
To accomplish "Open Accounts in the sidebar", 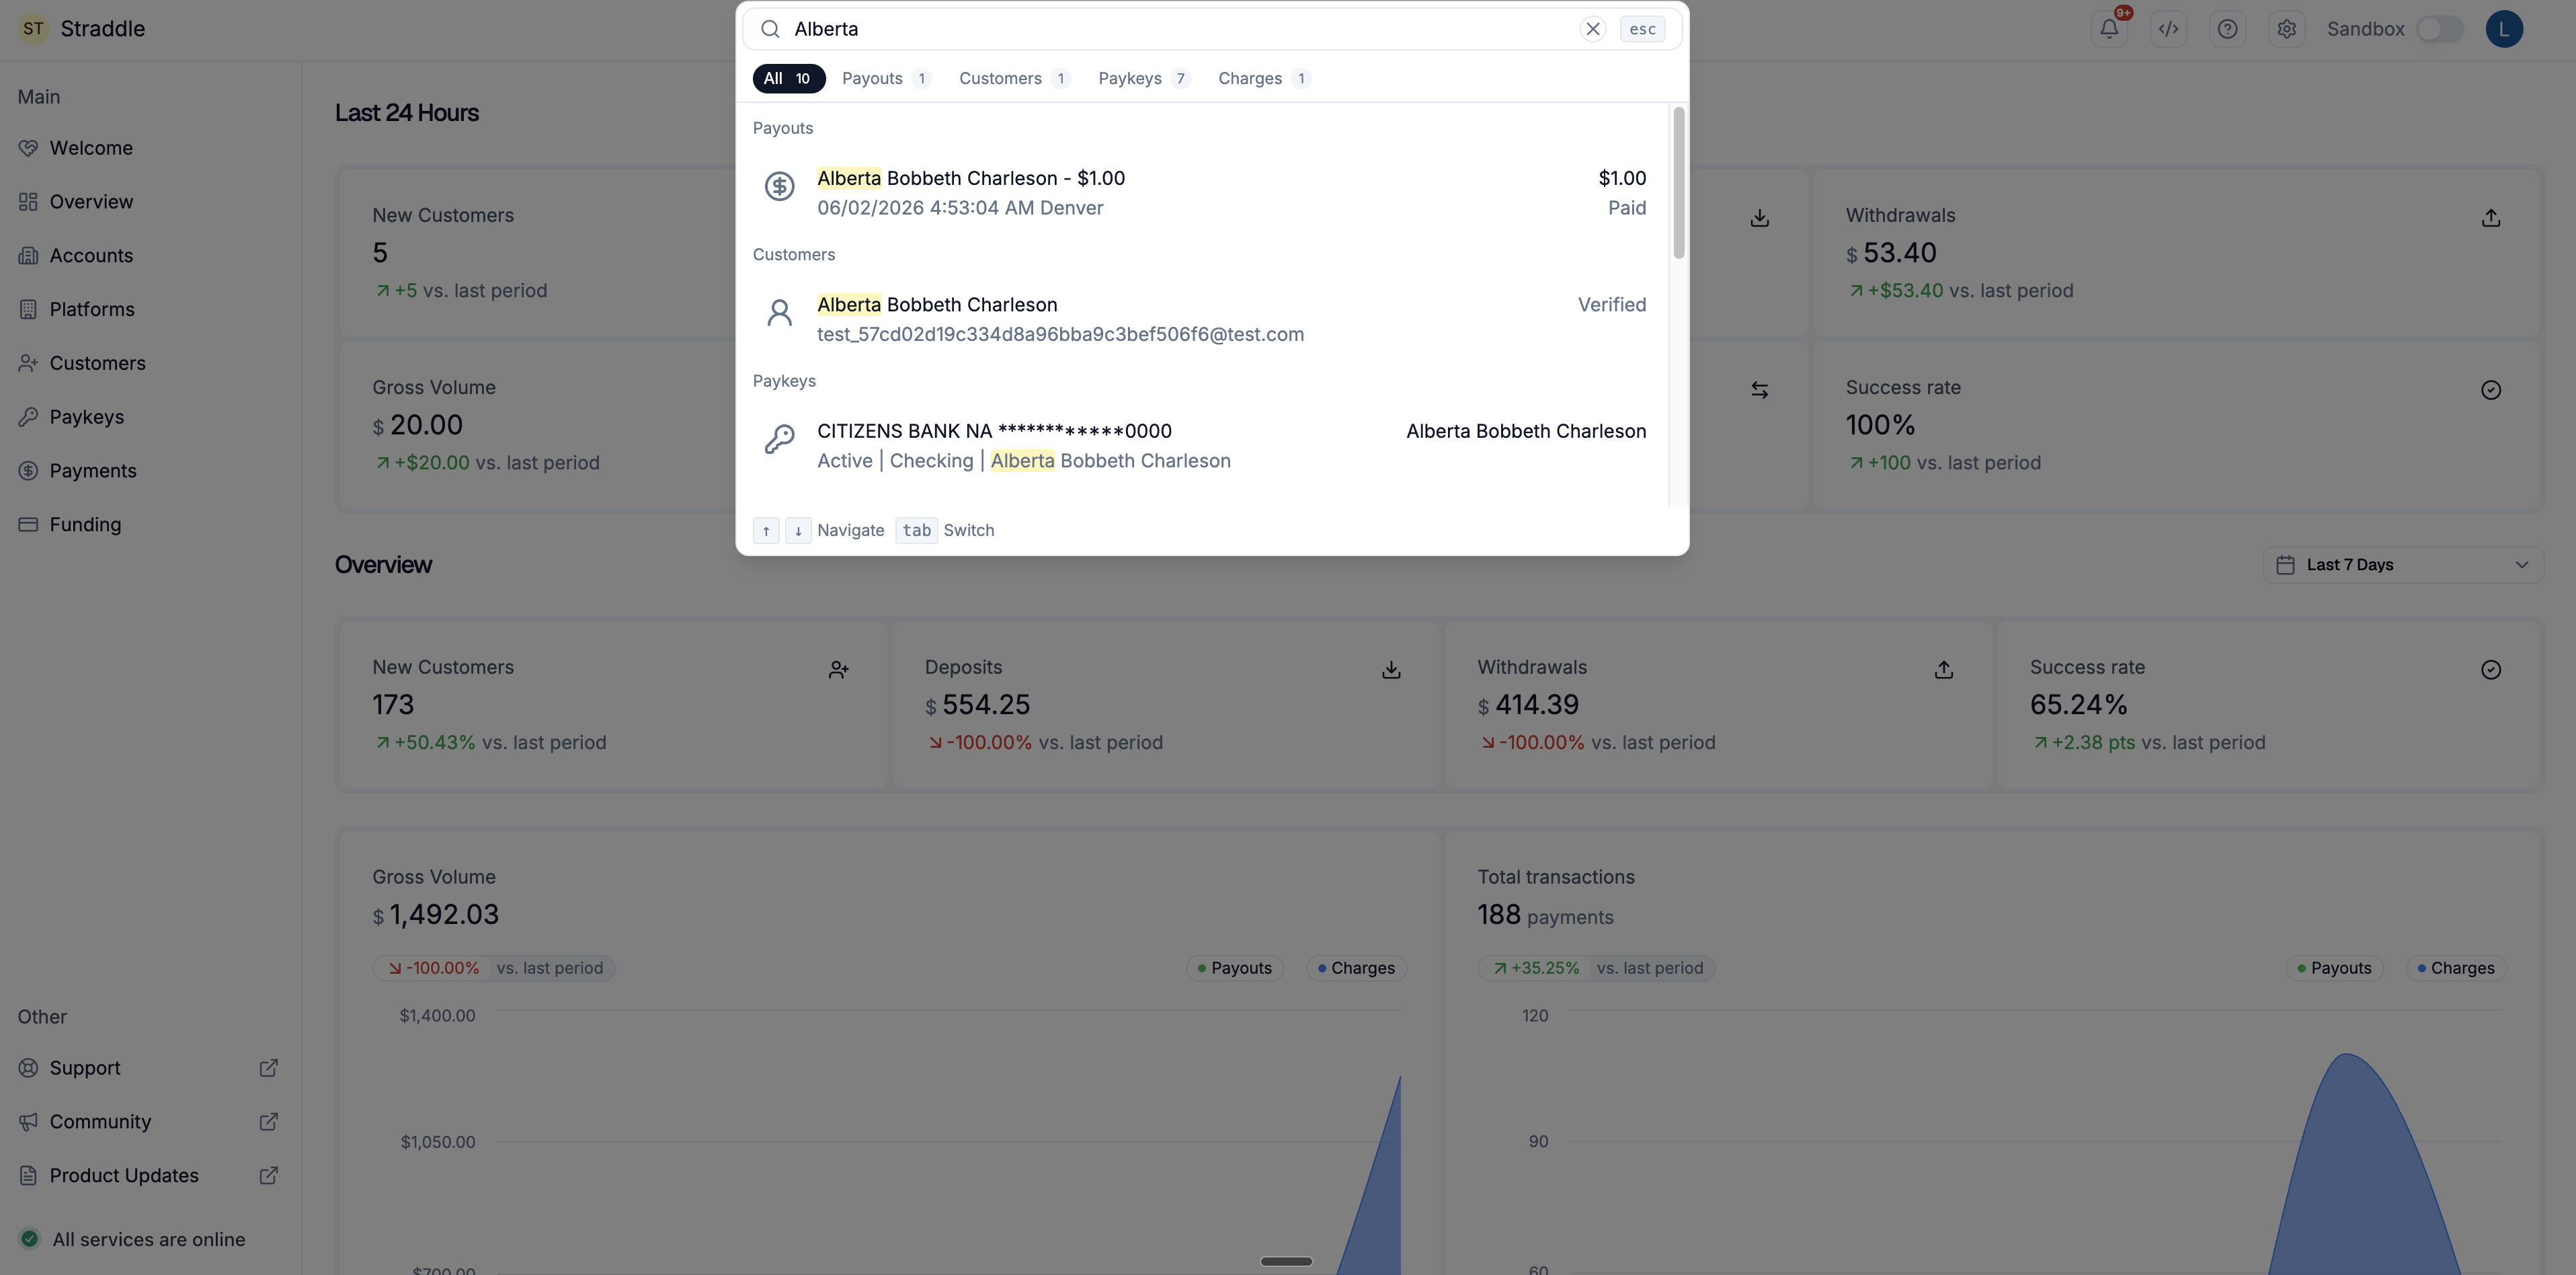I will [150, 256].
